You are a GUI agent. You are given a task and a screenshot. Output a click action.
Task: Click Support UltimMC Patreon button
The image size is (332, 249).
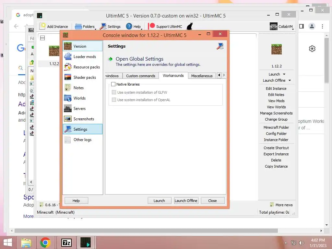[x=165, y=27]
